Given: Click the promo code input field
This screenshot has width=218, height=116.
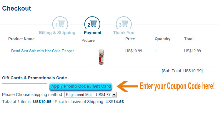Looking at the screenshot, I should [24, 86].
